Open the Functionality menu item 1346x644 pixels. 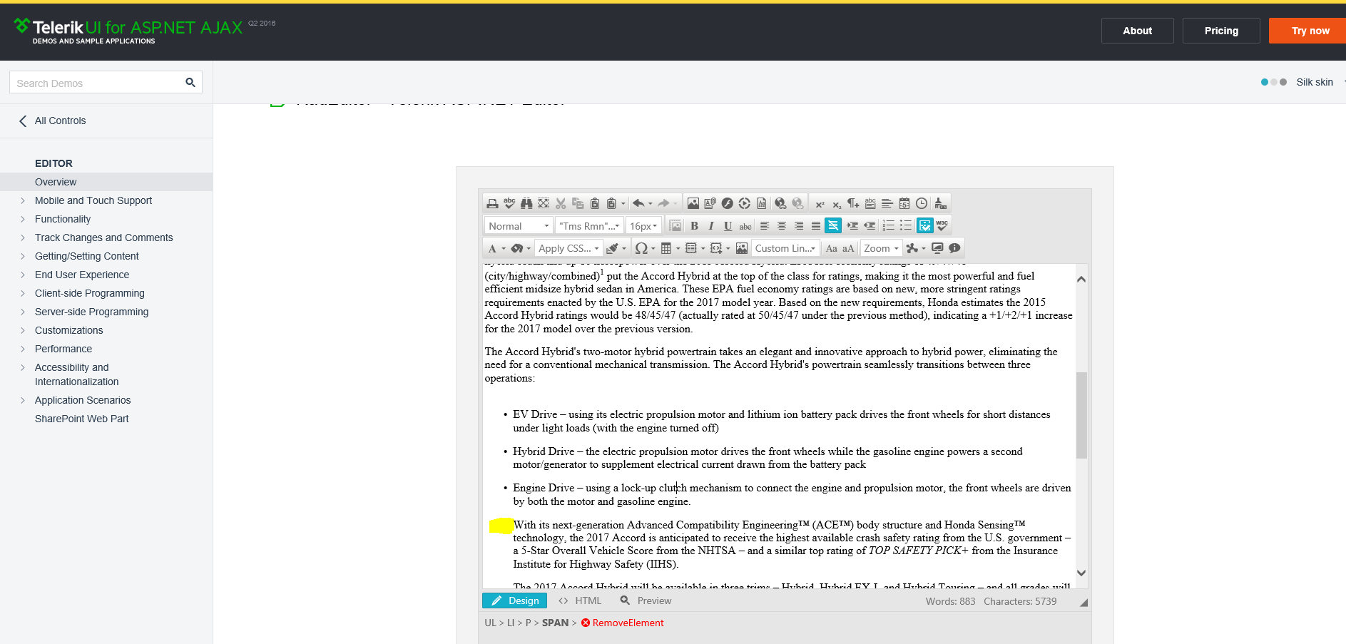tap(63, 219)
